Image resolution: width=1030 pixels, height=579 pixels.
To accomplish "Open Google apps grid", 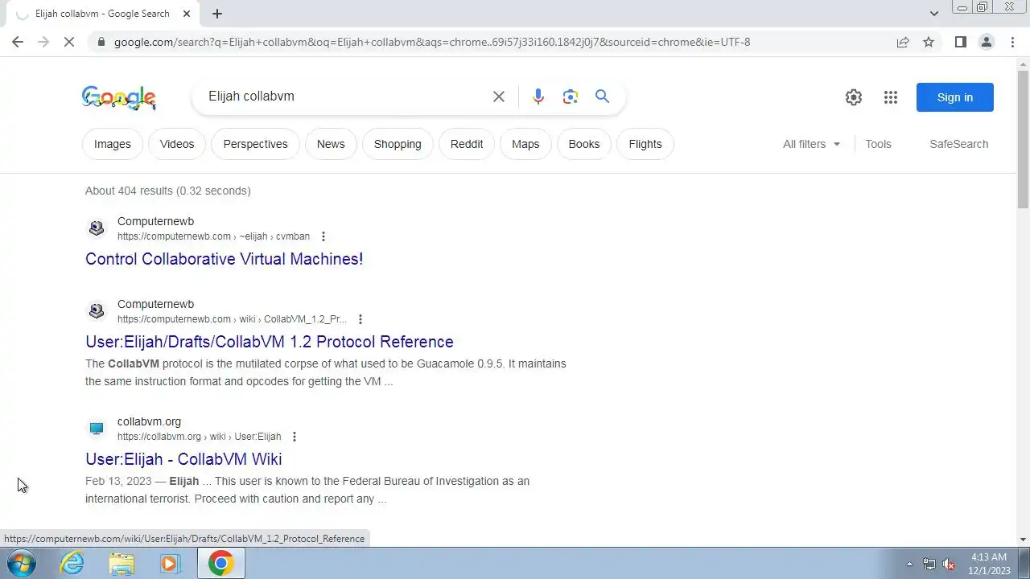I will 890,97.
